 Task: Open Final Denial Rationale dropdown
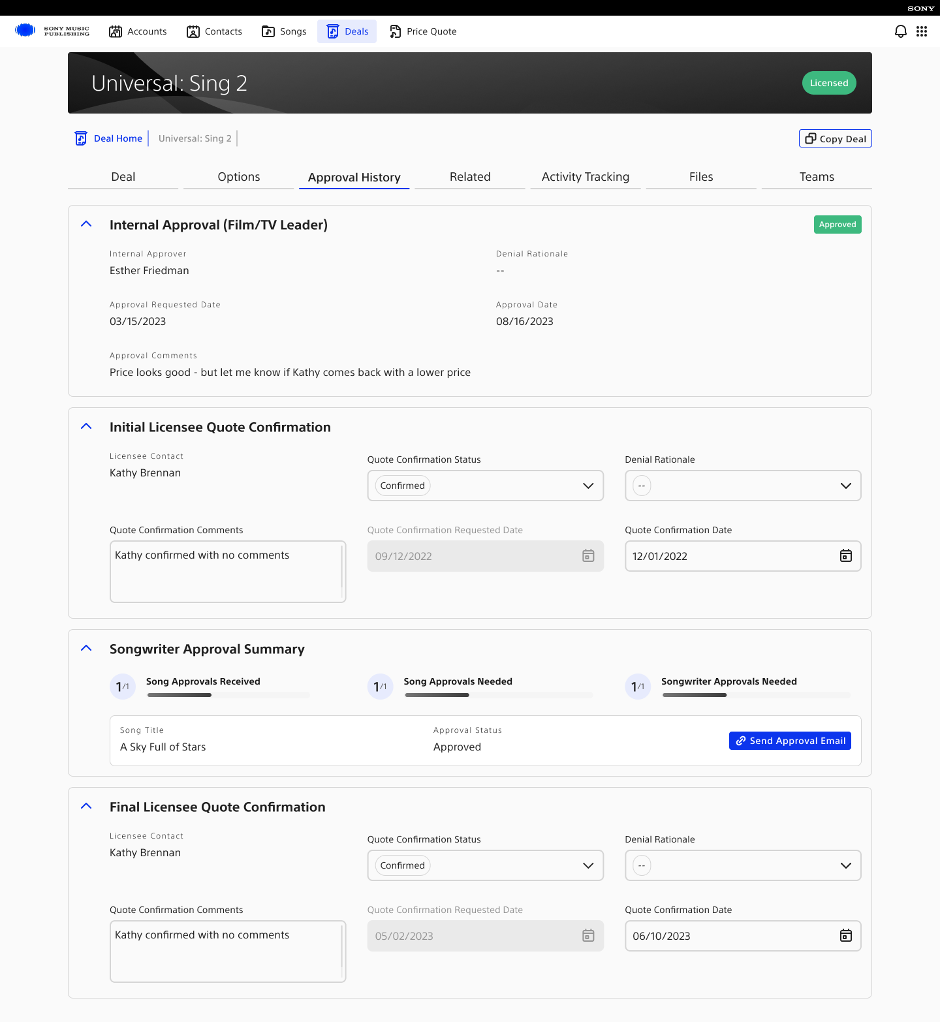point(743,865)
